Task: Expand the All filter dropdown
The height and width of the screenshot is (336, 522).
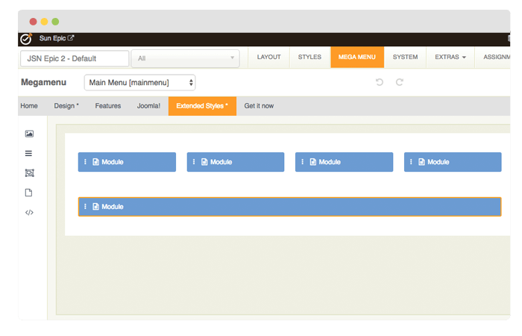Action: coord(185,58)
